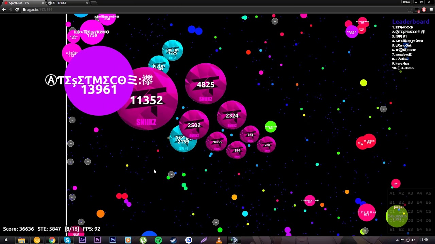Click the big purple cell with mass 13961
The image size is (435, 244).
[x=99, y=81]
